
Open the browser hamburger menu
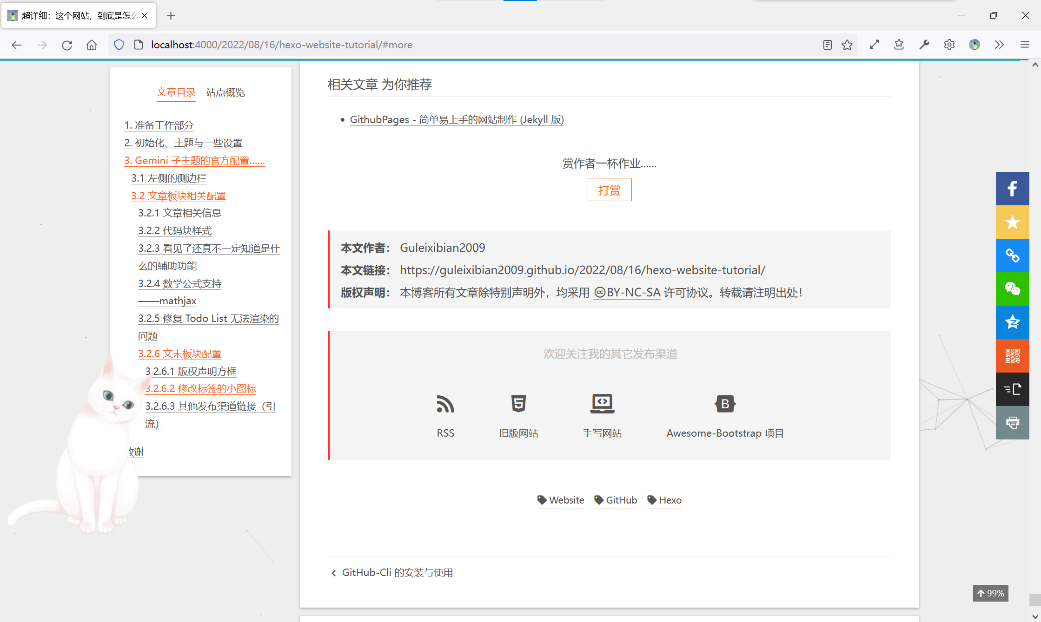pyautogui.click(x=1024, y=45)
